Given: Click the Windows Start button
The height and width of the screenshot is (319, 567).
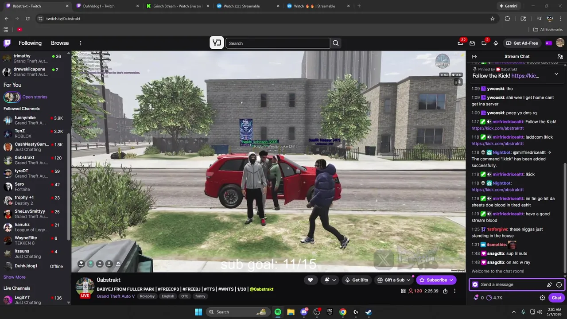Looking at the screenshot, I should coord(198,312).
